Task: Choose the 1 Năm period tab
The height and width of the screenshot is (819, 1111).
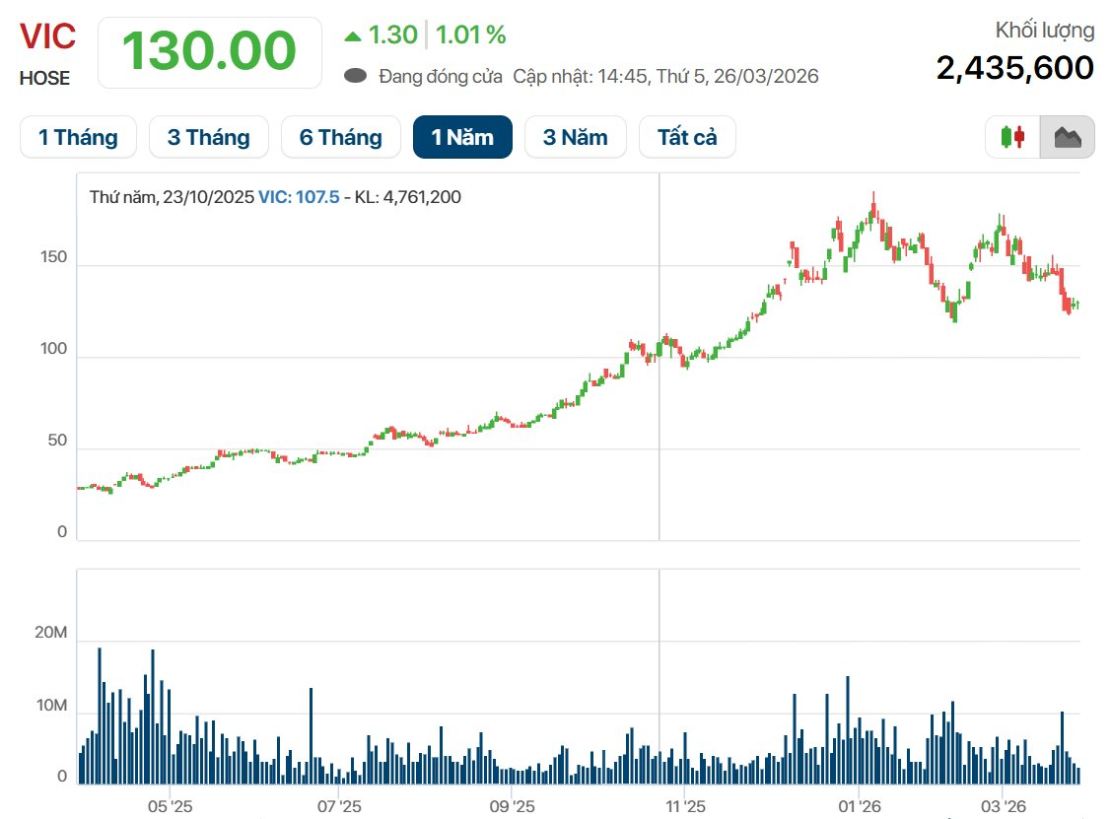Action: [x=462, y=137]
